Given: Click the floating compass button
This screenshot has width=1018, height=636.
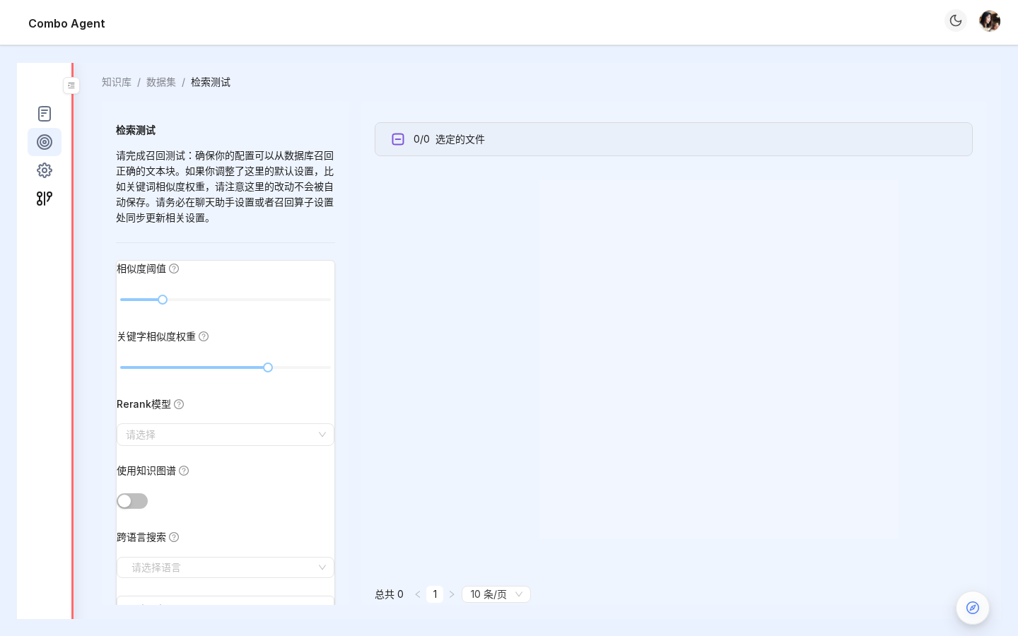Looking at the screenshot, I should click(x=973, y=608).
